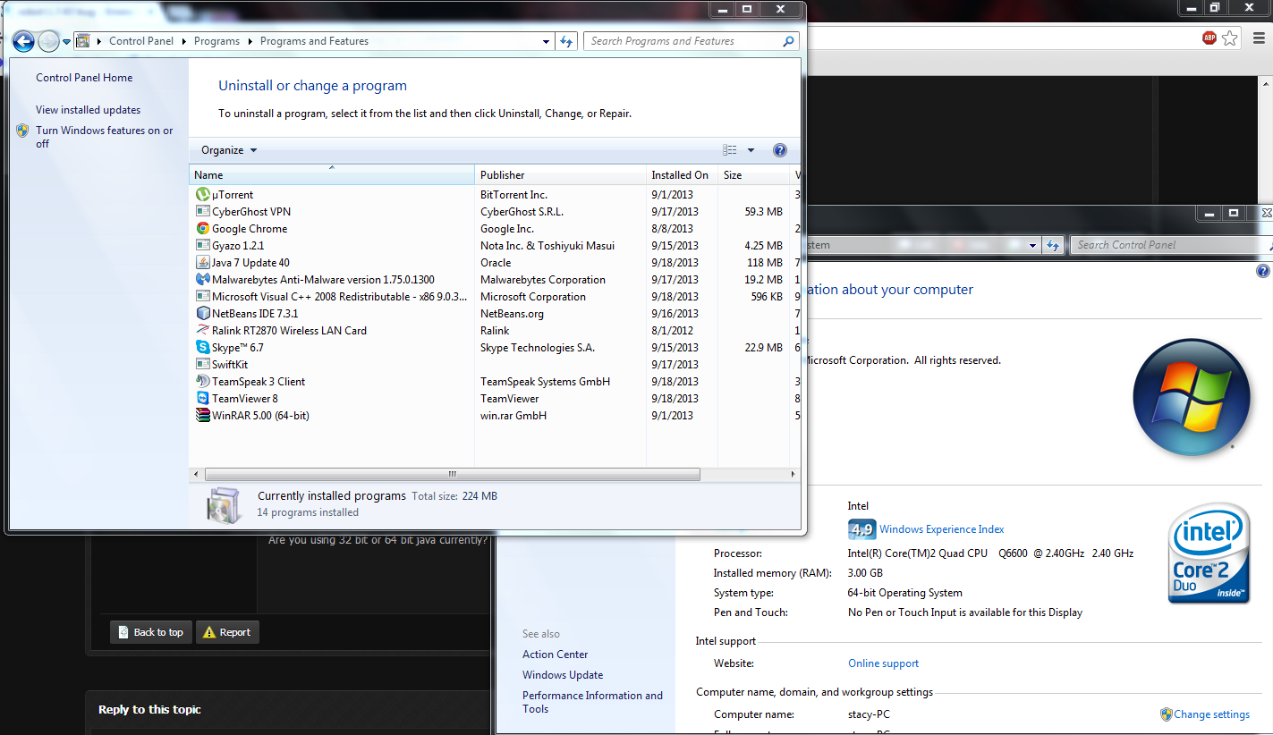Click the horizontal scrollbar left arrow
This screenshot has width=1273, height=735.
click(x=197, y=474)
